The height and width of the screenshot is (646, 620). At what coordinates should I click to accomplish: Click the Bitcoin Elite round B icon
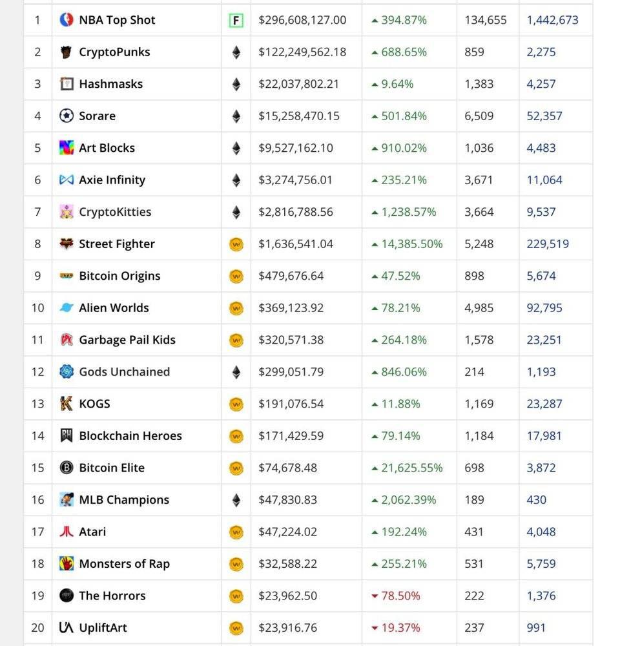67,468
